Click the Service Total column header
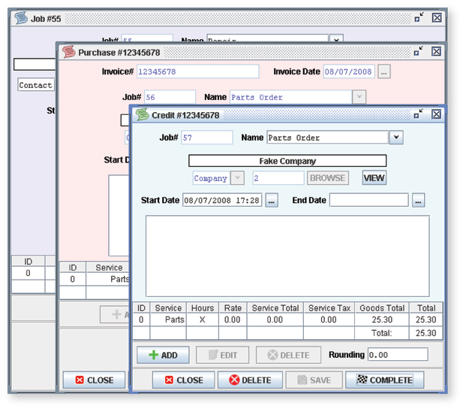Screen dimensions: 463x409 coord(275,308)
